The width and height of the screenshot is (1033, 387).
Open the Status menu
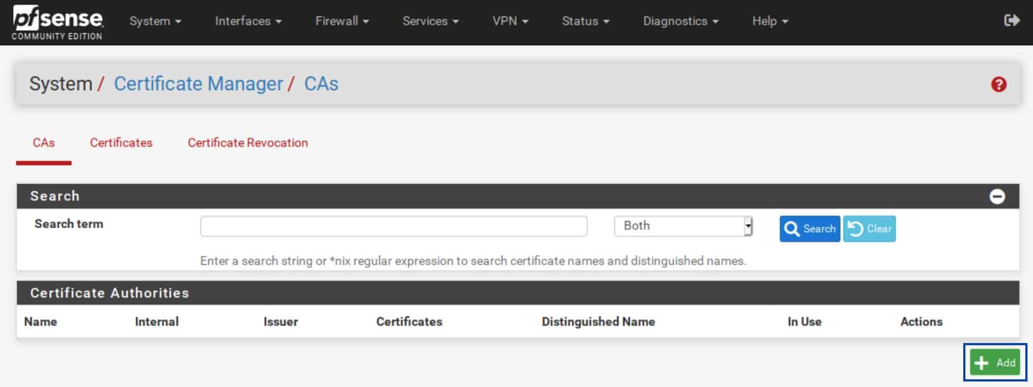(x=585, y=21)
